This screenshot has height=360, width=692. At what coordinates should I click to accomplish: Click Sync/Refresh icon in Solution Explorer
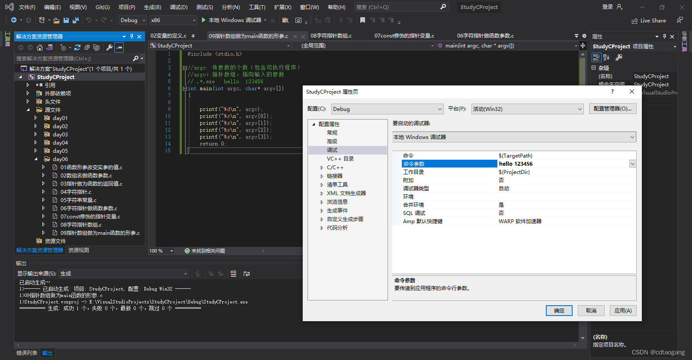click(x=77, y=47)
